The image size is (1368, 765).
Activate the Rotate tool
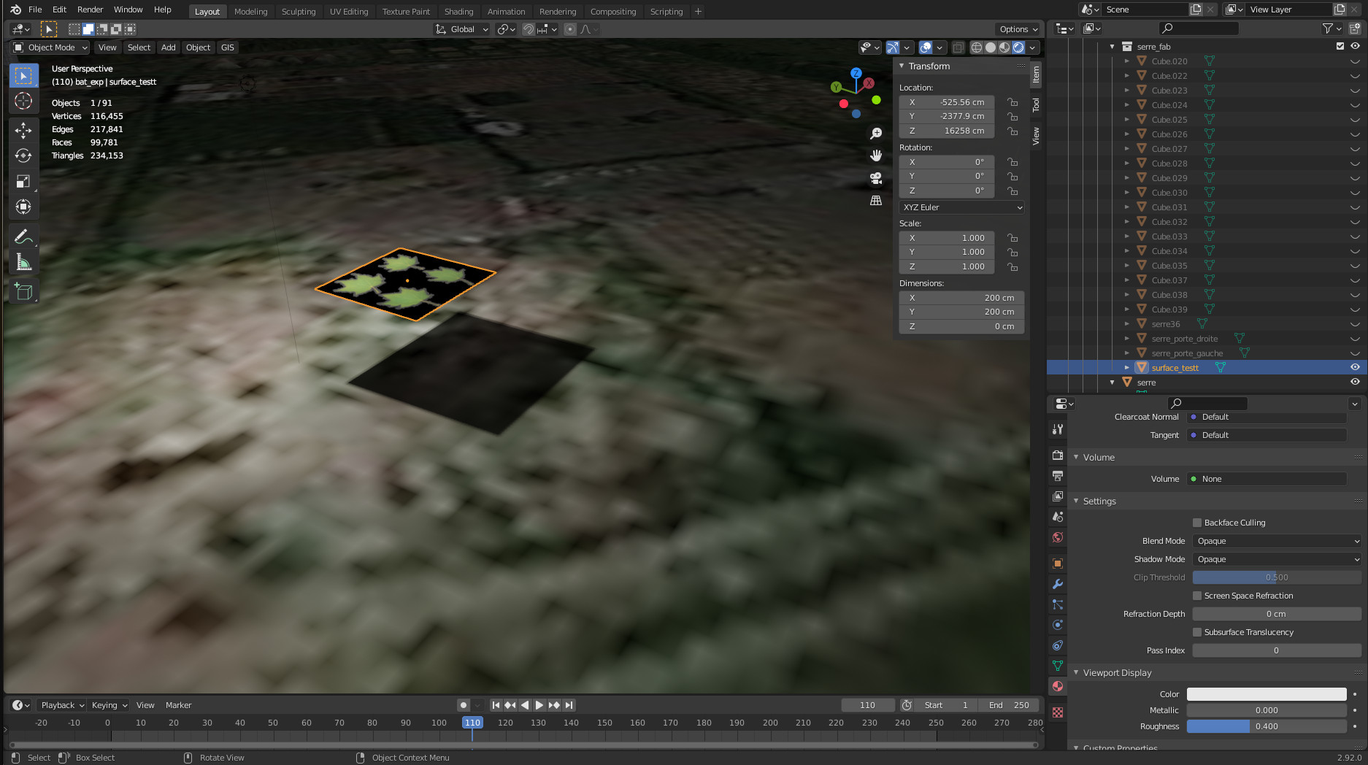[23, 155]
